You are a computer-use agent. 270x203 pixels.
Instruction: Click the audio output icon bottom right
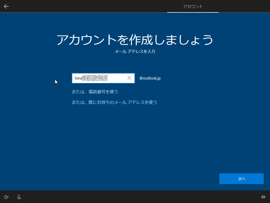(263, 197)
